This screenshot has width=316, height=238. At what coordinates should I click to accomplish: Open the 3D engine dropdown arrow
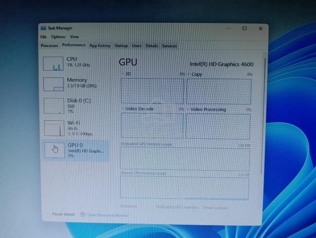point(122,74)
